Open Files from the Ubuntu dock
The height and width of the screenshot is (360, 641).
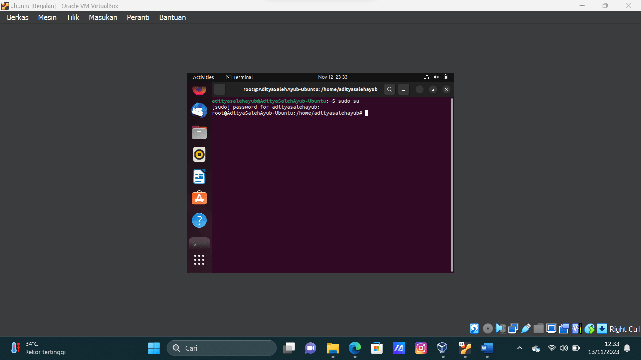pyautogui.click(x=199, y=132)
